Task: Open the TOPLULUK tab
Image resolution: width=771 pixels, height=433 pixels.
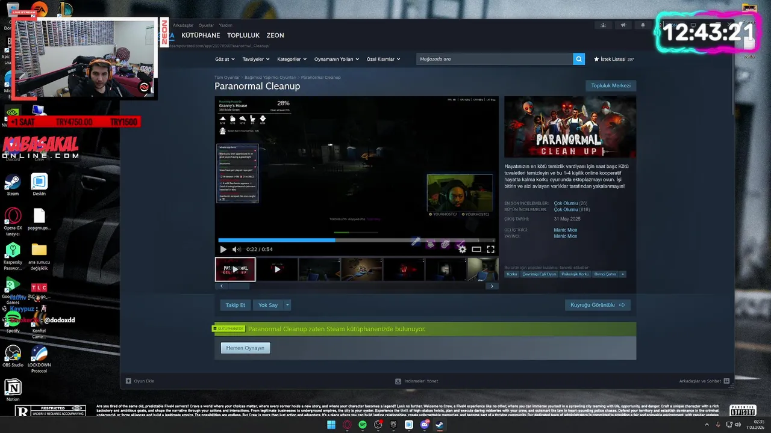Action: pos(243,35)
